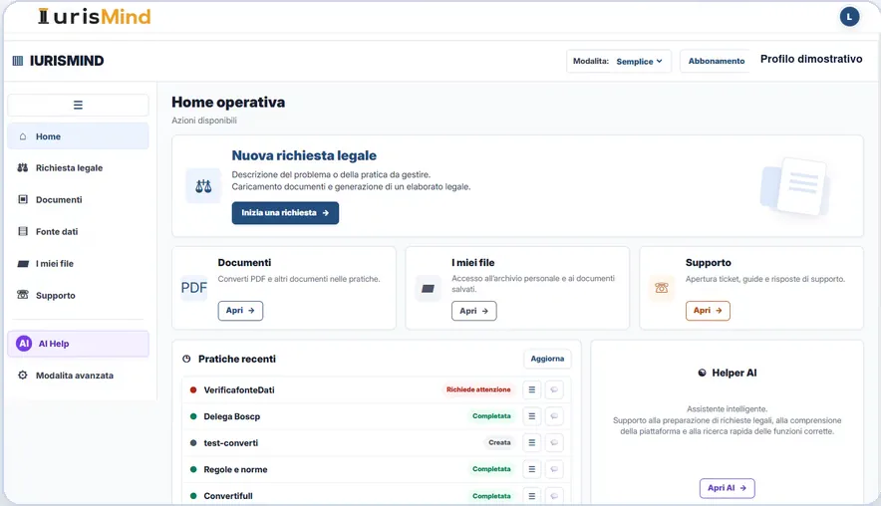881x506 pixels.
Task: Click the PDF icon in Documenti card
Action: tap(194, 288)
